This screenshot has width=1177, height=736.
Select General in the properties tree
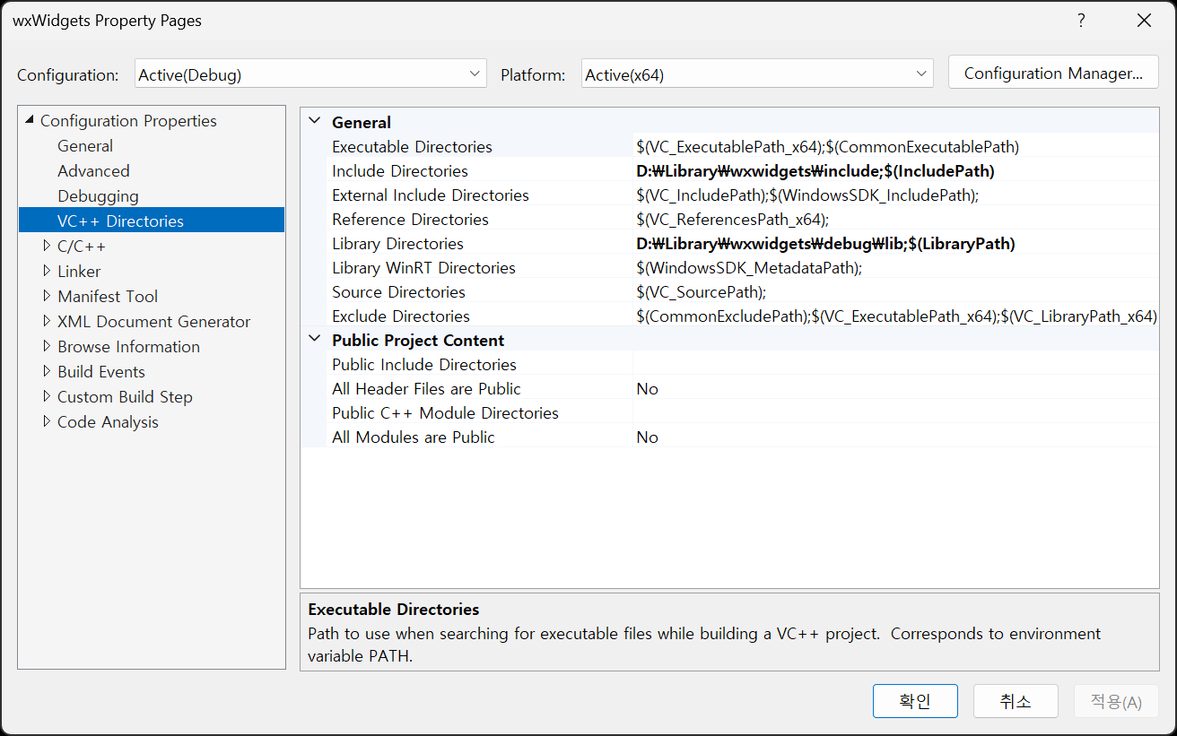(85, 145)
